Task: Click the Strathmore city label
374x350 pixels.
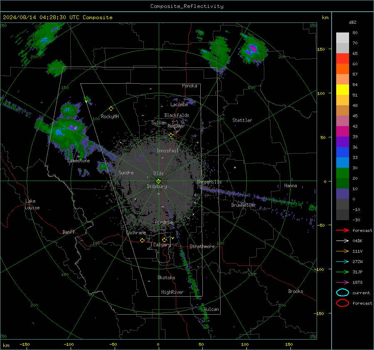Action: pos(202,246)
